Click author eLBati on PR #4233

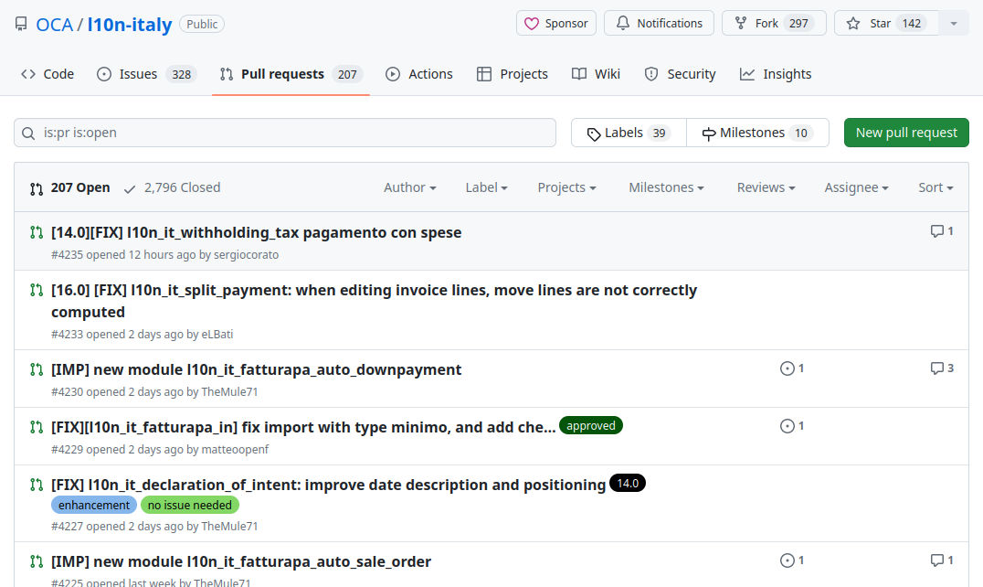[x=217, y=335]
